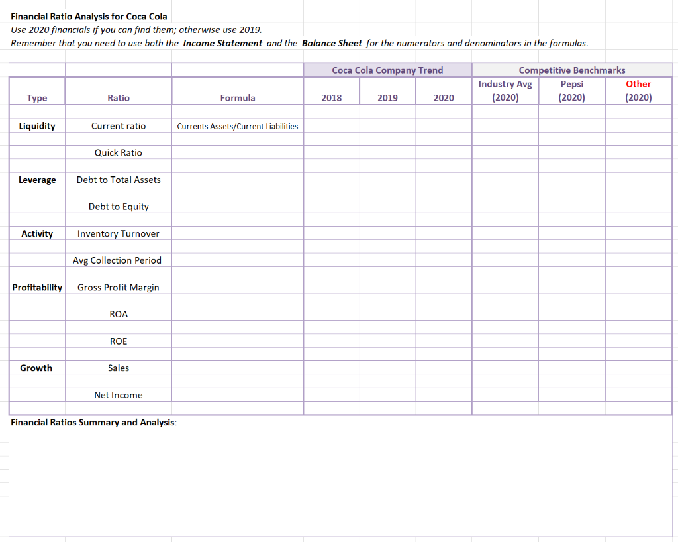Viewport: 678px width, 542px height.
Task: Click the empty Formula cell for Quick Ratio
Action: pyautogui.click(x=238, y=152)
